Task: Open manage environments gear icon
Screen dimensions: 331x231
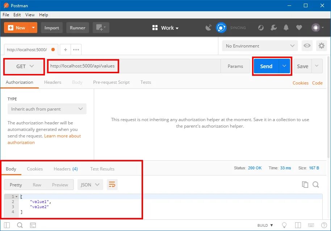Action: tap(321, 46)
